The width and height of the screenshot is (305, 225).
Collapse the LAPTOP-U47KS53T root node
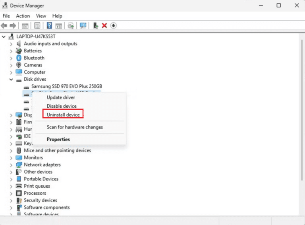4,37
